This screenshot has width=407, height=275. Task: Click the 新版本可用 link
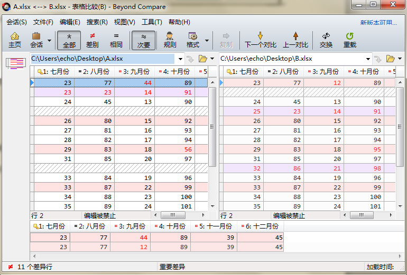pos(378,23)
